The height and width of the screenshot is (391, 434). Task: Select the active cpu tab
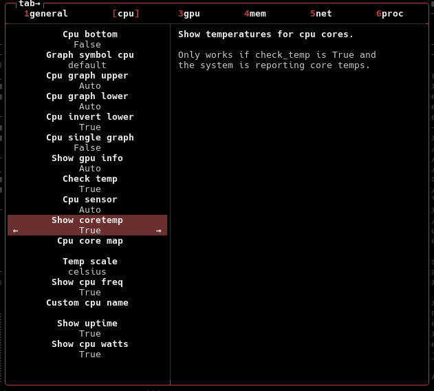(x=126, y=14)
